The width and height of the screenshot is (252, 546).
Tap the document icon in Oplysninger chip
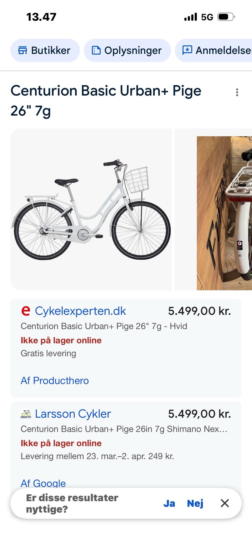pos(96,50)
